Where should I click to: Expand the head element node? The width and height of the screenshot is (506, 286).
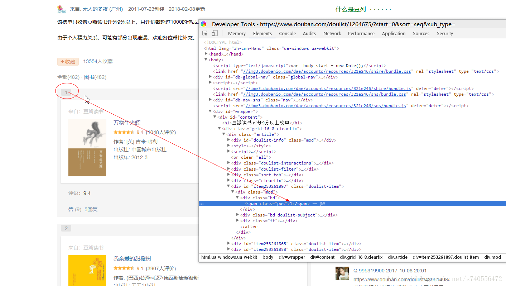click(x=206, y=54)
